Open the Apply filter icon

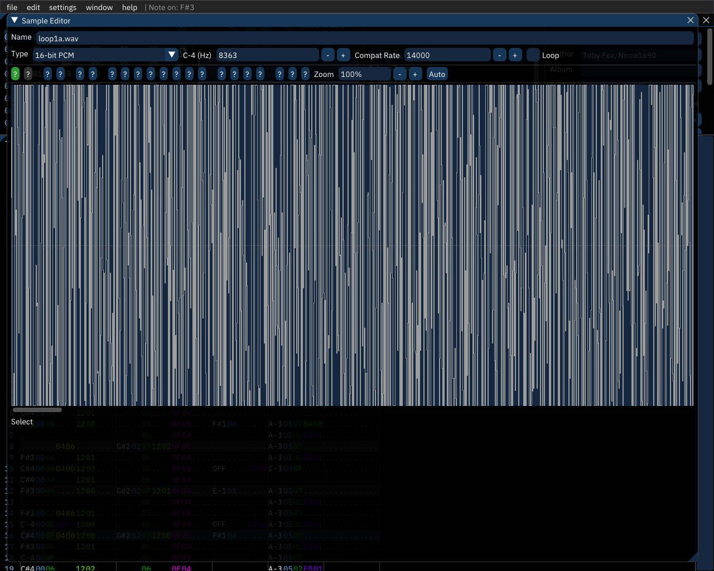260,74
